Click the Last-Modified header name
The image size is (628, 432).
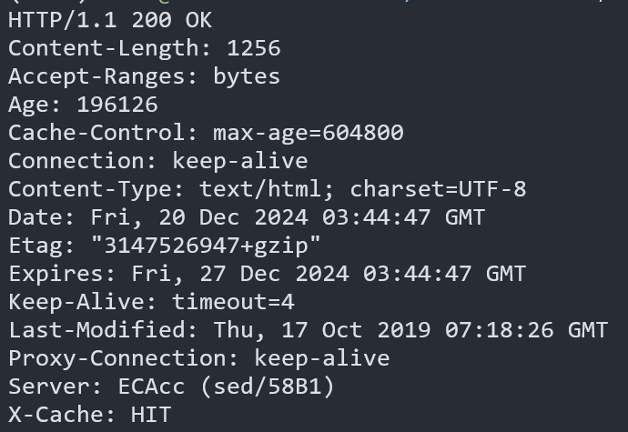[x=102, y=330]
